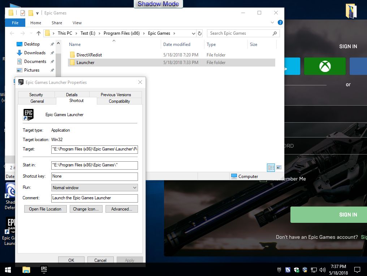The height and width of the screenshot is (276, 367).
Task: Click in the Comment field
Action: pyautogui.click(x=94, y=198)
